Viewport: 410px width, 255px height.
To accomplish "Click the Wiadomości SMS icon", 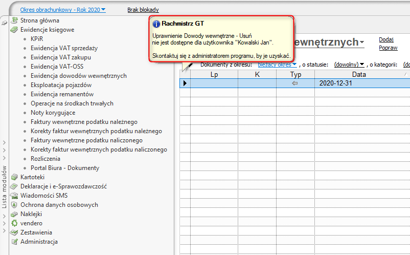I will tap(14, 196).
